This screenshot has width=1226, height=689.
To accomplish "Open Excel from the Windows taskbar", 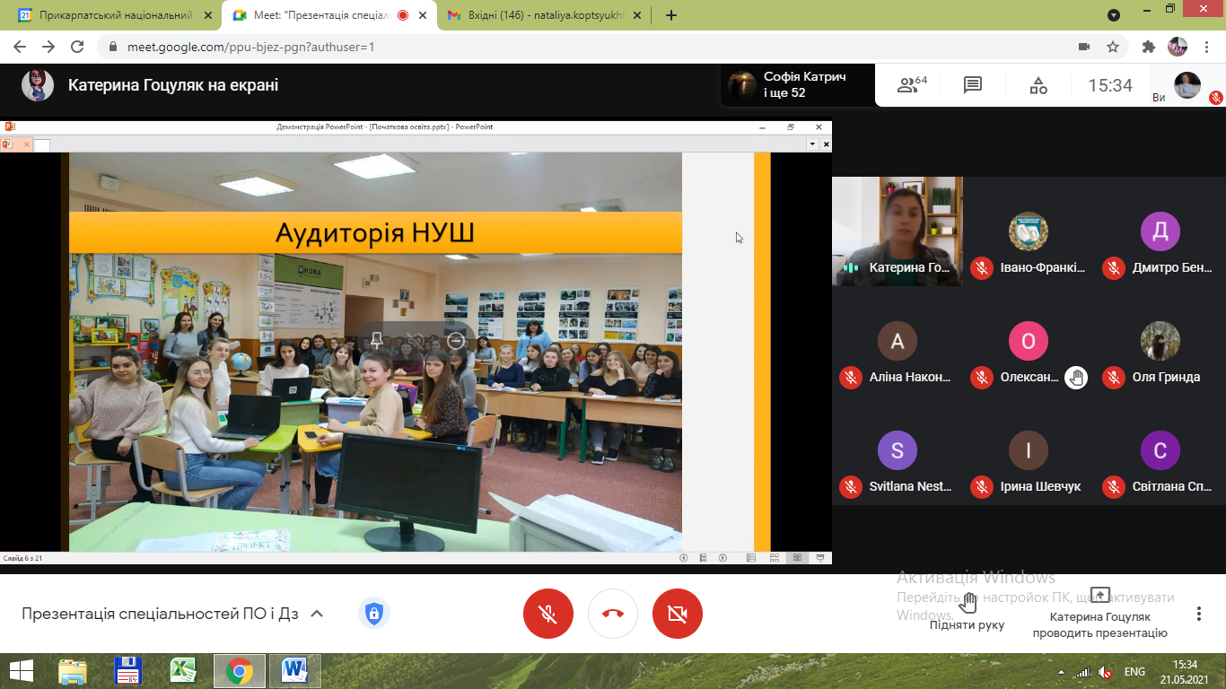I will pos(183,670).
